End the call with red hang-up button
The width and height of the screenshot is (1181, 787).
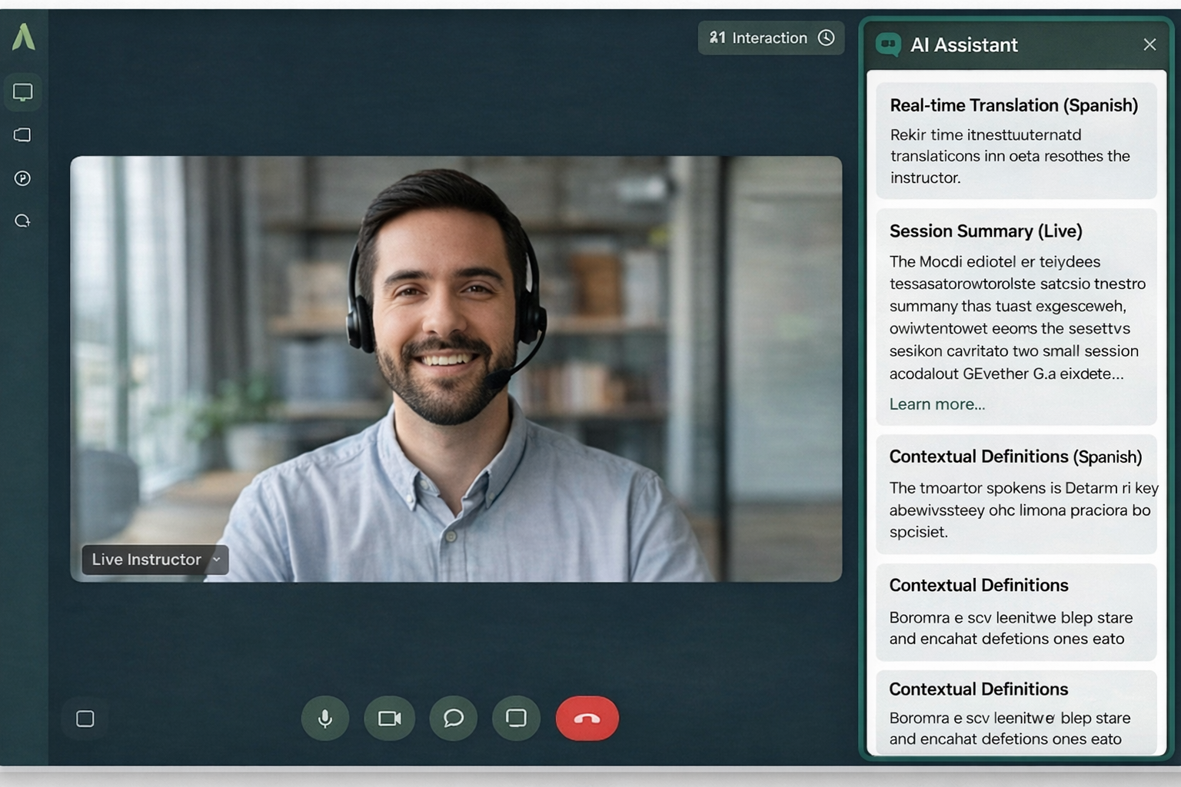pos(587,719)
